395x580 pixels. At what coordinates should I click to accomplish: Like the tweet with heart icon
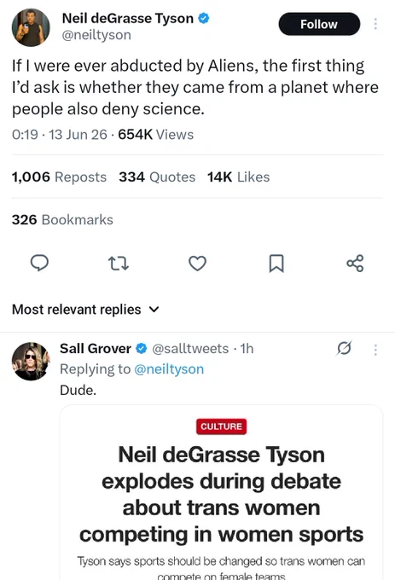[x=198, y=264]
